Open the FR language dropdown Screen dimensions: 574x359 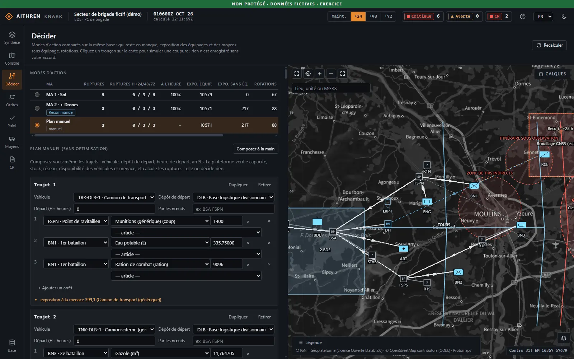pyautogui.click(x=543, y=17)
